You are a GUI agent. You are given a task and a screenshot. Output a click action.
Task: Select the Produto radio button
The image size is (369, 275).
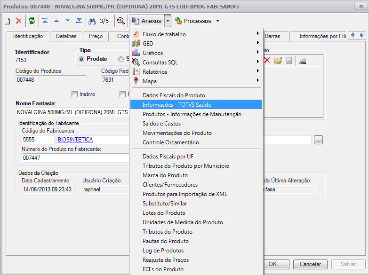(x=81, y=59)
